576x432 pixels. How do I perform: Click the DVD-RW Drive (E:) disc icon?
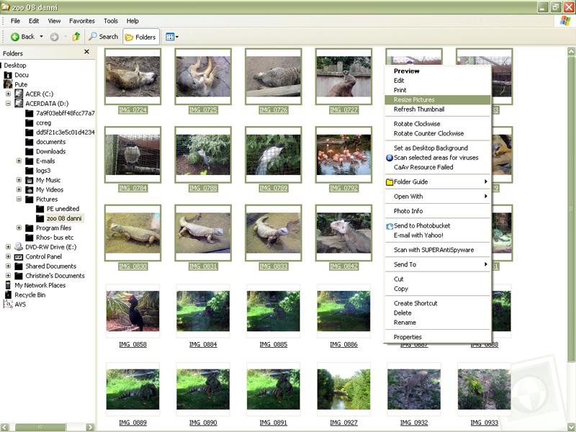click(x=19, y=247)
